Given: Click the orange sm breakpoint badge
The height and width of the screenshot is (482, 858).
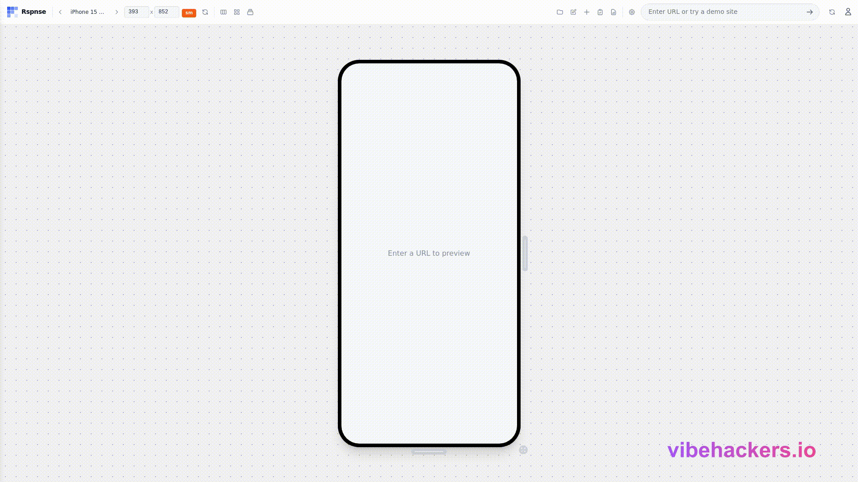Looking at the screenshot, I should pyautogui.click(x=189, y=12).
